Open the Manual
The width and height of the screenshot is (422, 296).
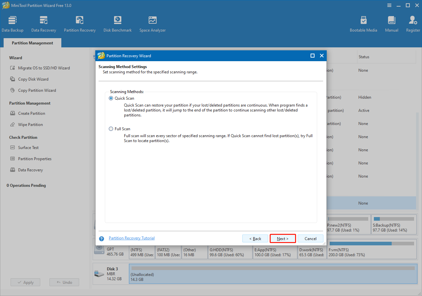pyautogui.click(x=391, y=23)
